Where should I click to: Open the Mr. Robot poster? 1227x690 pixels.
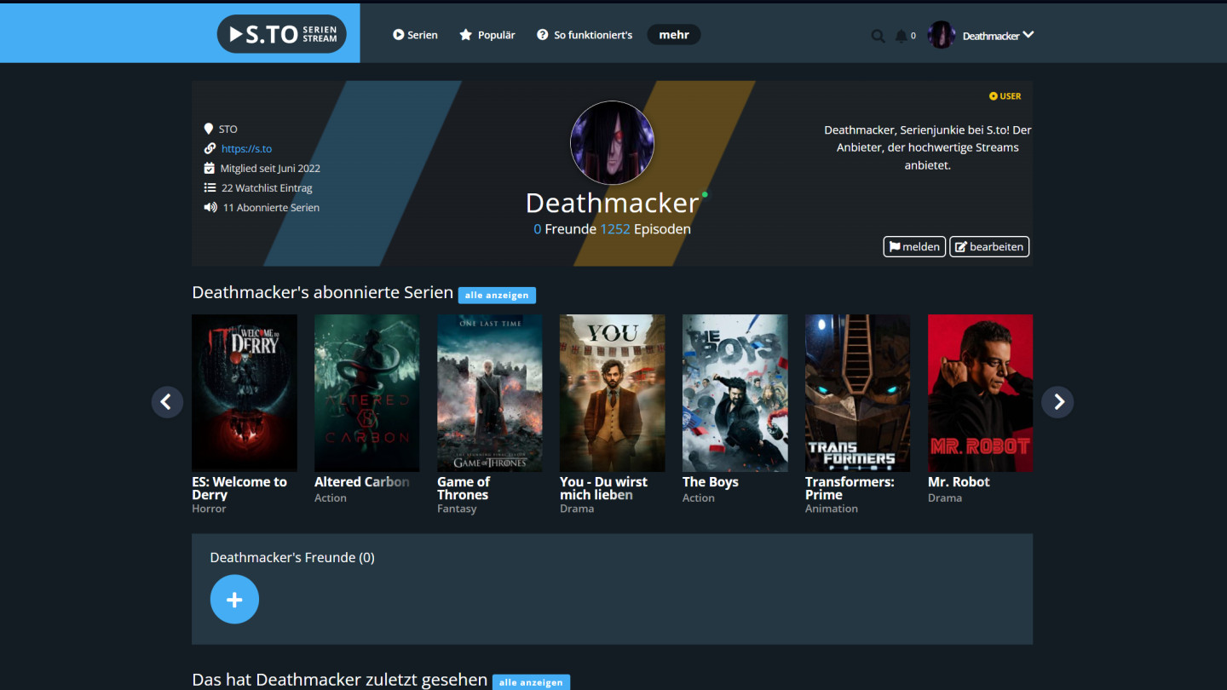click(x=980, y=393)
